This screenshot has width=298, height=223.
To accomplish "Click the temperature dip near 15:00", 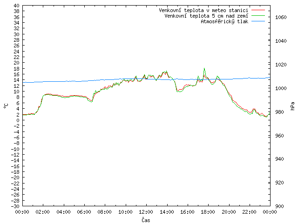I will click(x=179, y=91).
